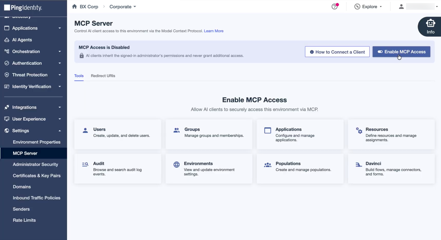Click the Davinci card flow icon
This screenshot has height=240, width=441.
click(359, 165)
